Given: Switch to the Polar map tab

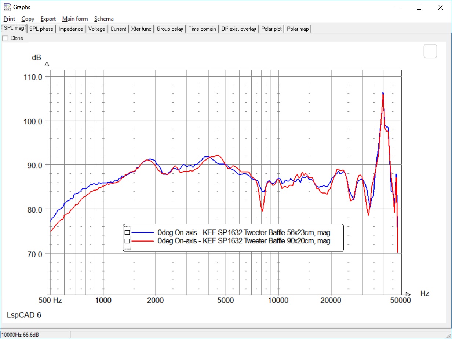Looking at the screenshot, I should pos(298,29).
